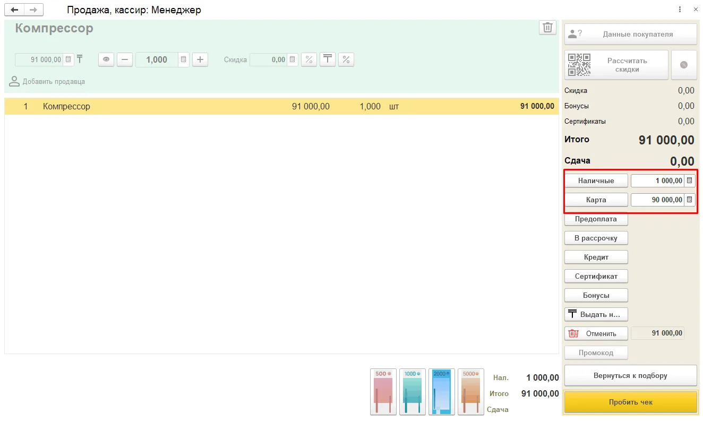Open calculator in the 91 000,00 price field
The height and width of the screenshot is (421, 703).
click(68, 59)
